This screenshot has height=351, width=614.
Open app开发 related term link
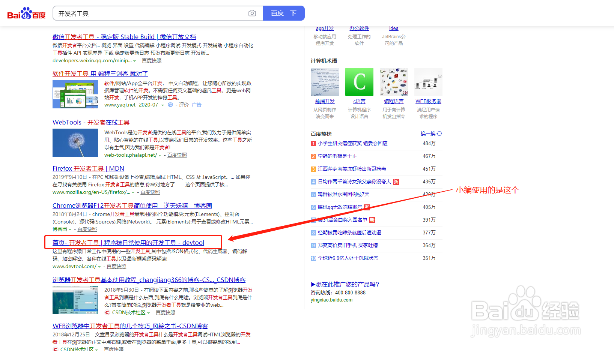[325, 28]
